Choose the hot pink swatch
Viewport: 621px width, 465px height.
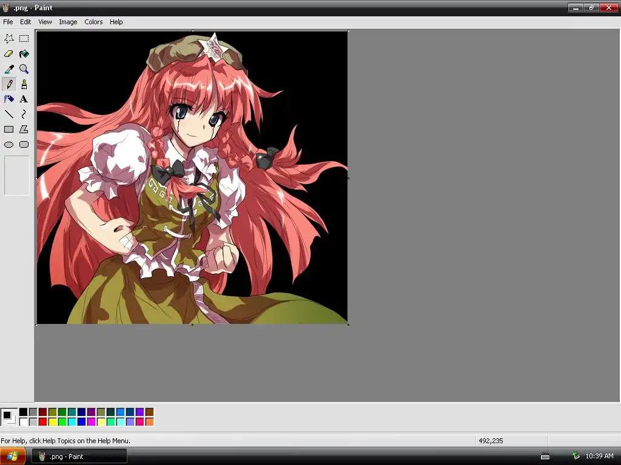click(x=140, y=422)
